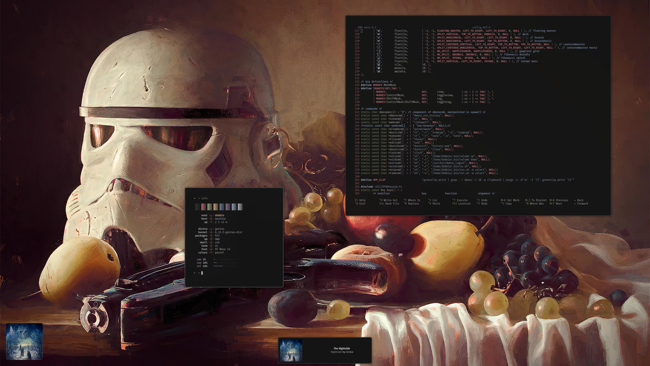Viewport: 650px width, 366px height.
Task: Click '^O Write Out' in nano shortcut bar
Action: [388, 200]
